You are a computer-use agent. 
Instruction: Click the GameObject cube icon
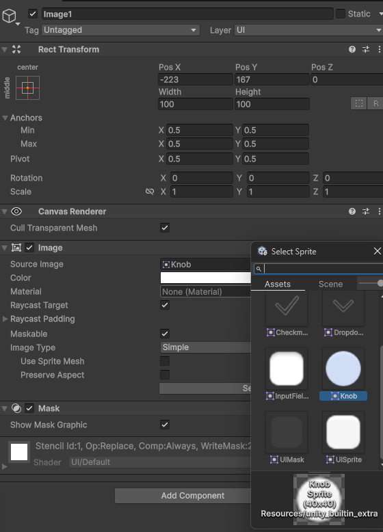(x=9, y=16)
